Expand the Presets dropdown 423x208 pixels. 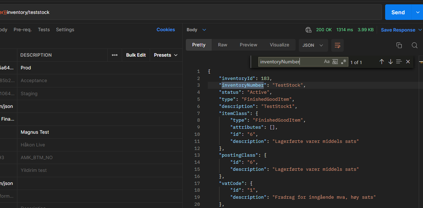166,55
